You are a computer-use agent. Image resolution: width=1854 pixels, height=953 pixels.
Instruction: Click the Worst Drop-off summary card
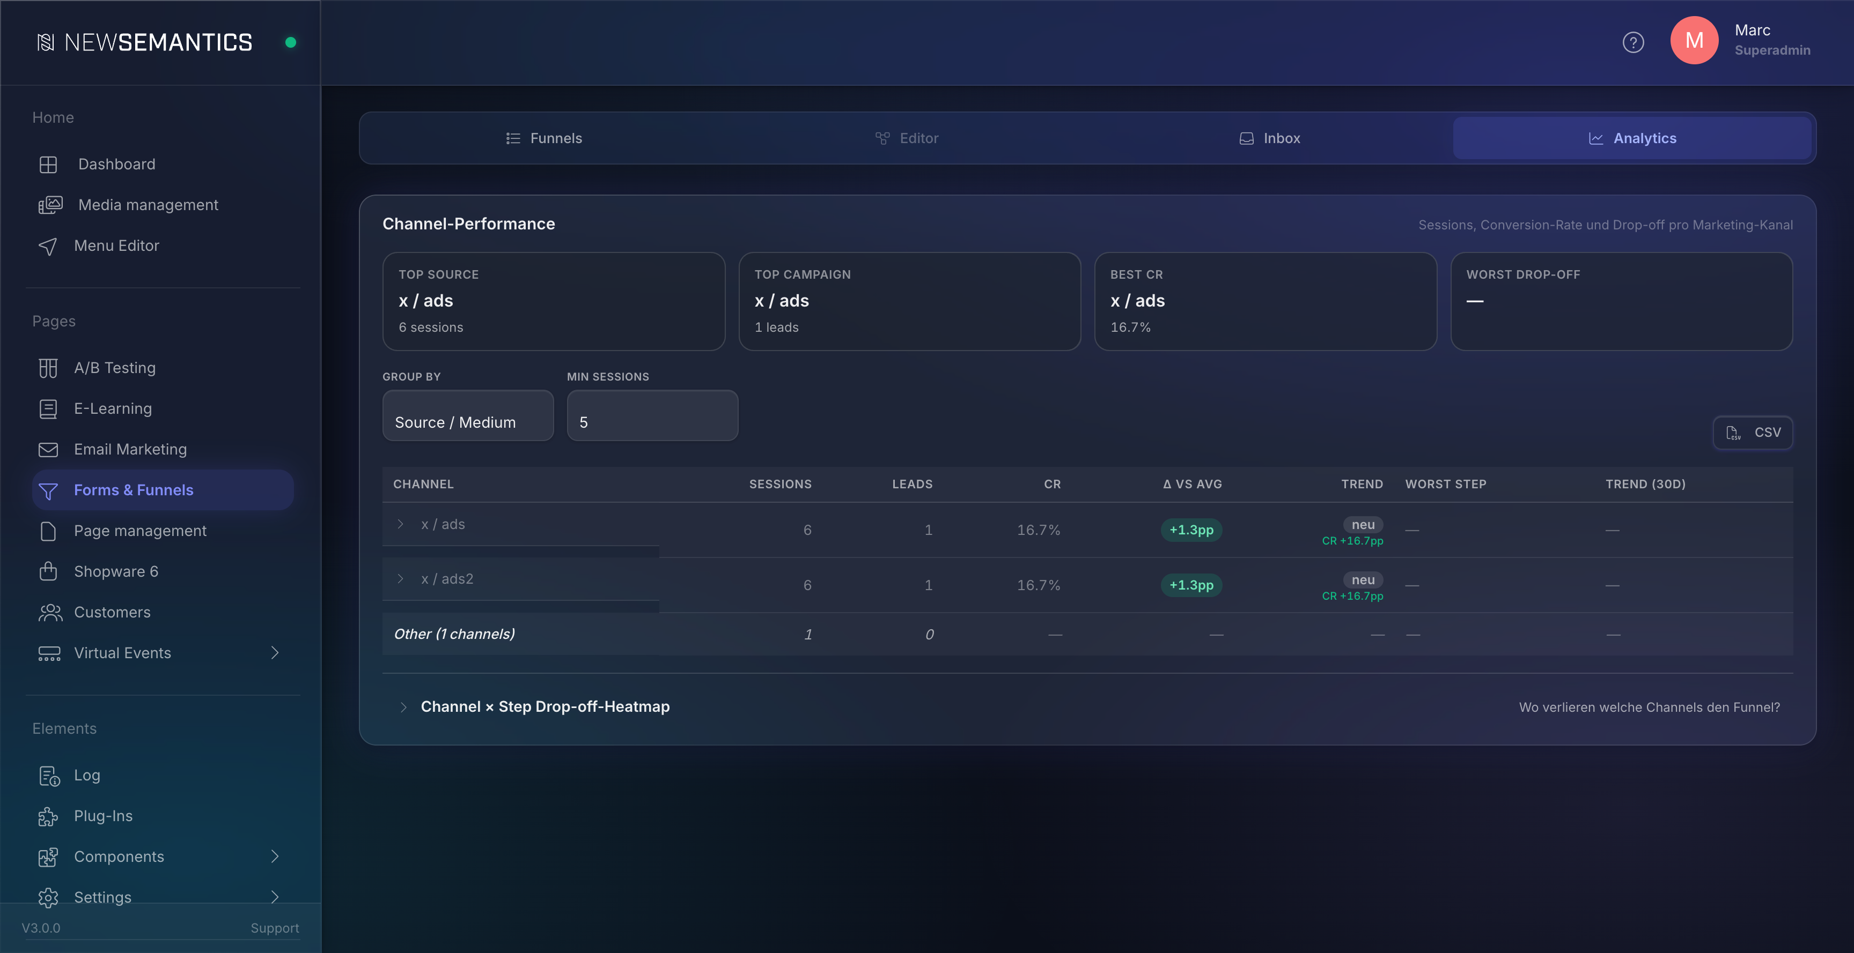click(x=1622, y=301)
